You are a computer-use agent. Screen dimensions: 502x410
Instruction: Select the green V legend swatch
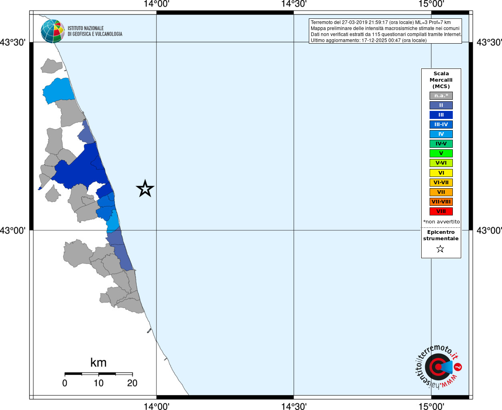tap(441, 153)
